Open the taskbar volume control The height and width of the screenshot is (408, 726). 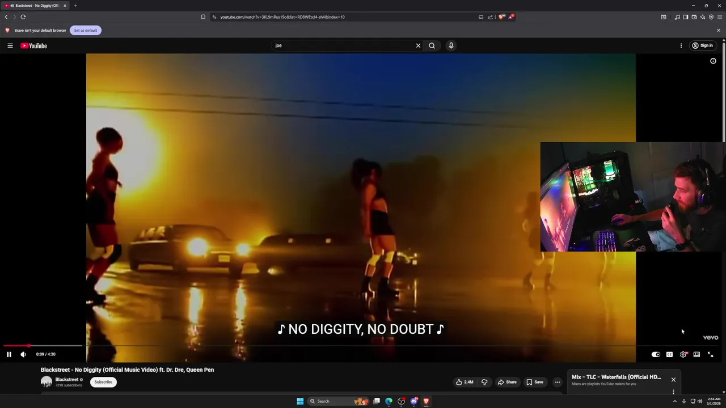coord(700,401)
